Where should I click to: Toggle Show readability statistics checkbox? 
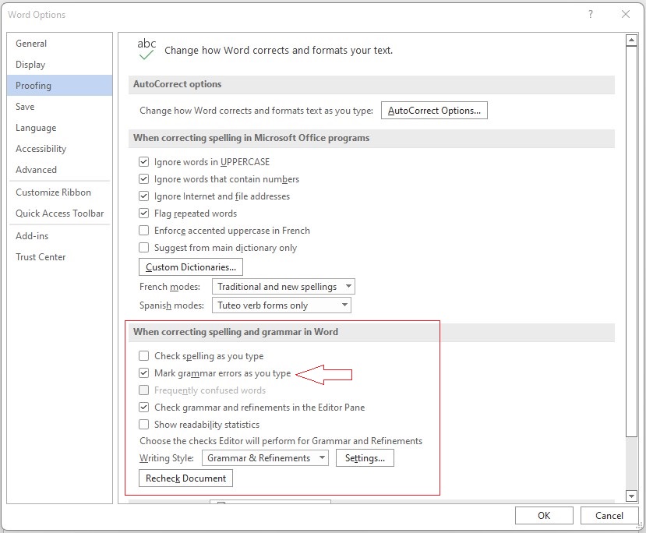143,425
